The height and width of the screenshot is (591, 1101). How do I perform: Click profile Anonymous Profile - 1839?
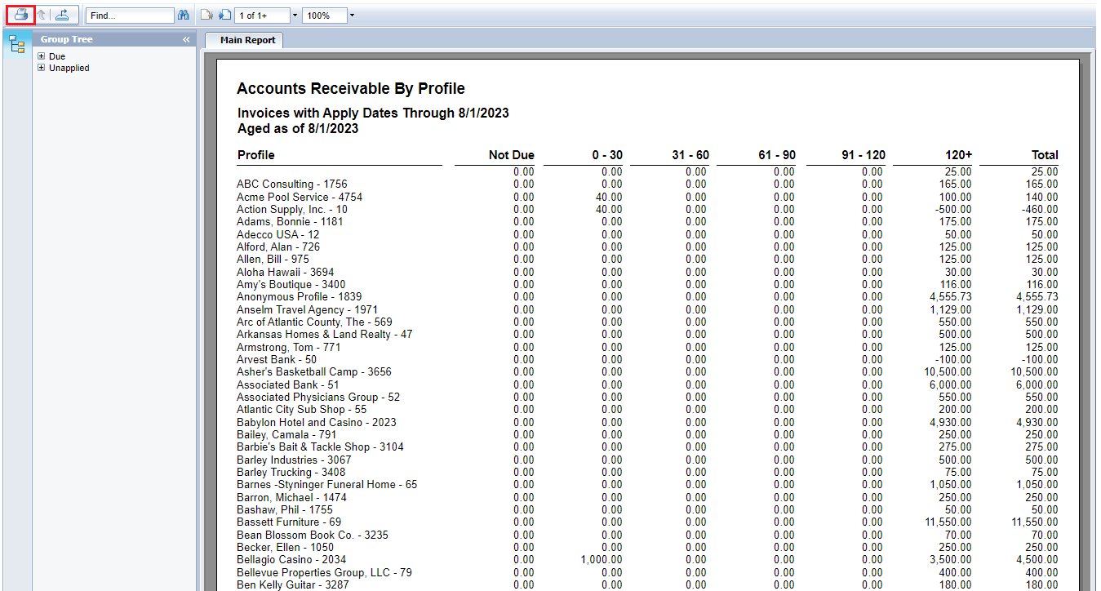coord(300,296)
